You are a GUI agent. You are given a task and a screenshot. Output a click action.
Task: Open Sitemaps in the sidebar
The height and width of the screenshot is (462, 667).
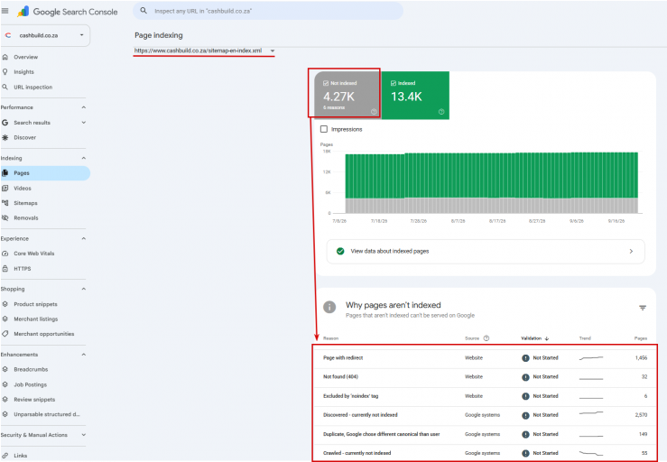tap(25, 203)
